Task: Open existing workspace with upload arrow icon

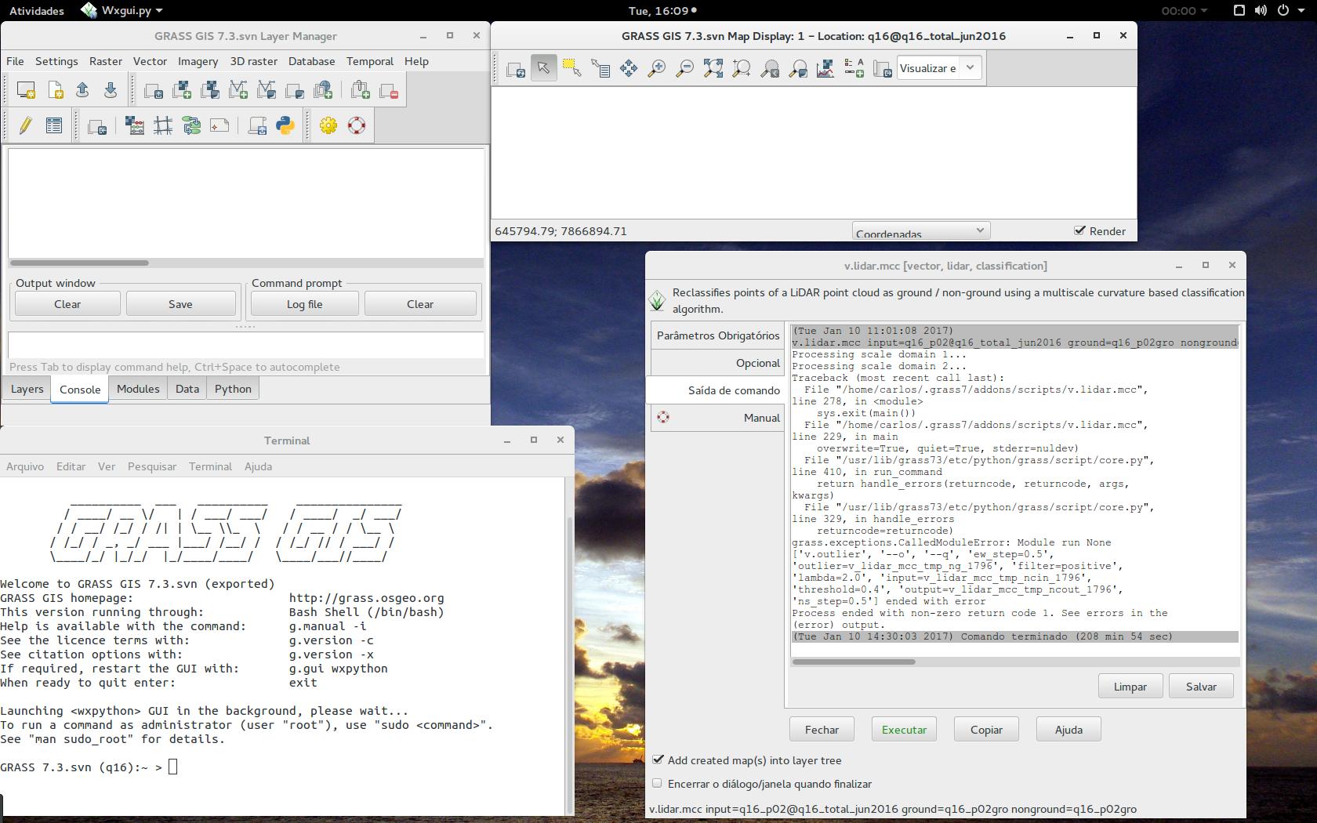Action: tap(82, 90)
